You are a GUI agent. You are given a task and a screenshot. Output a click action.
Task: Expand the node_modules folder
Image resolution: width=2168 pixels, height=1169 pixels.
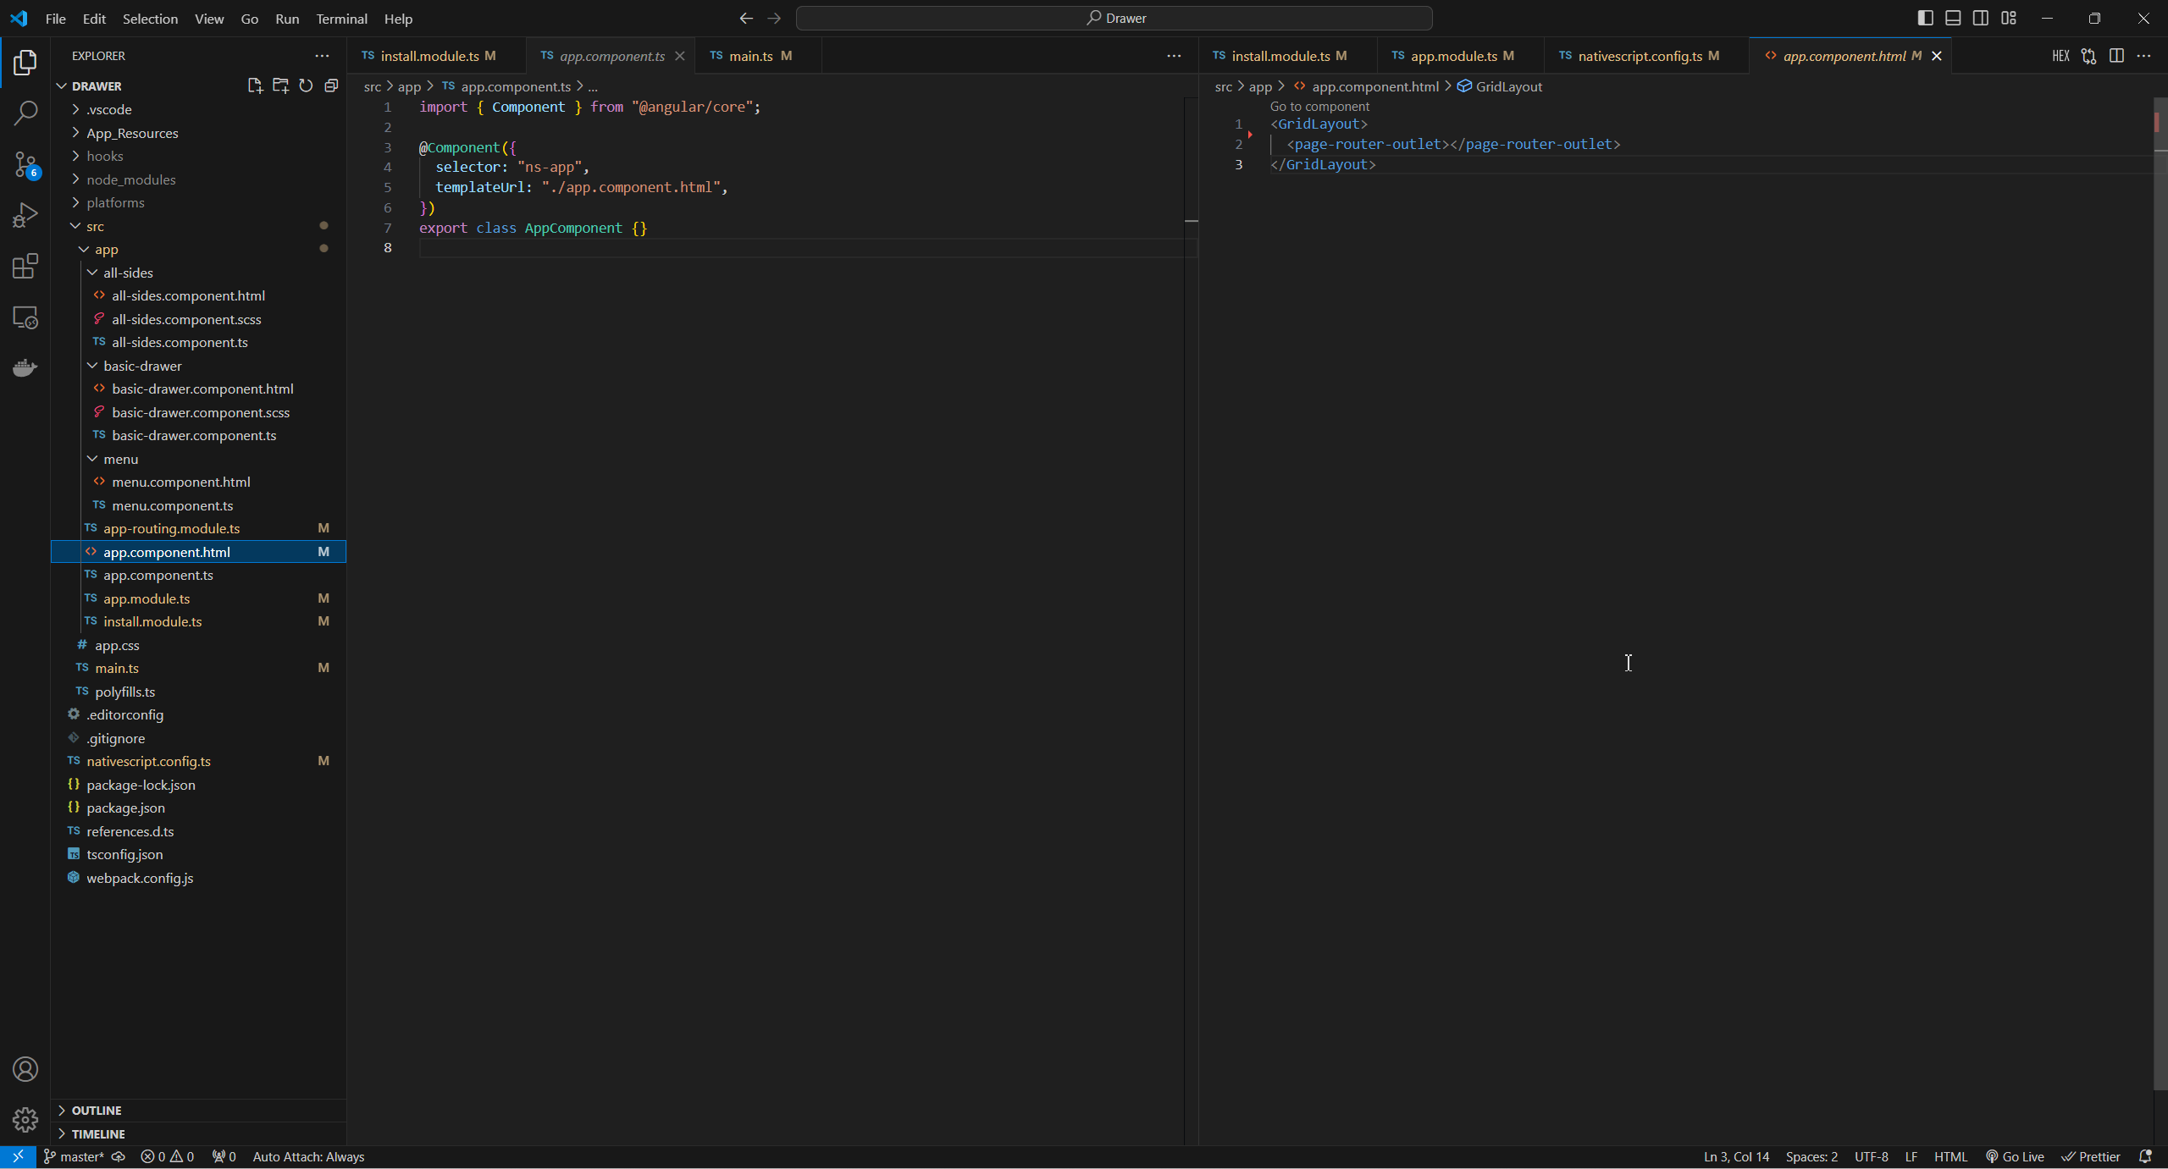click(130, 179)
